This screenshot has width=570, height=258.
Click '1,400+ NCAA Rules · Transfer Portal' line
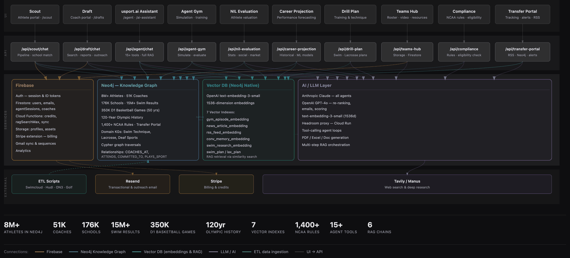[x=131, y=125]
